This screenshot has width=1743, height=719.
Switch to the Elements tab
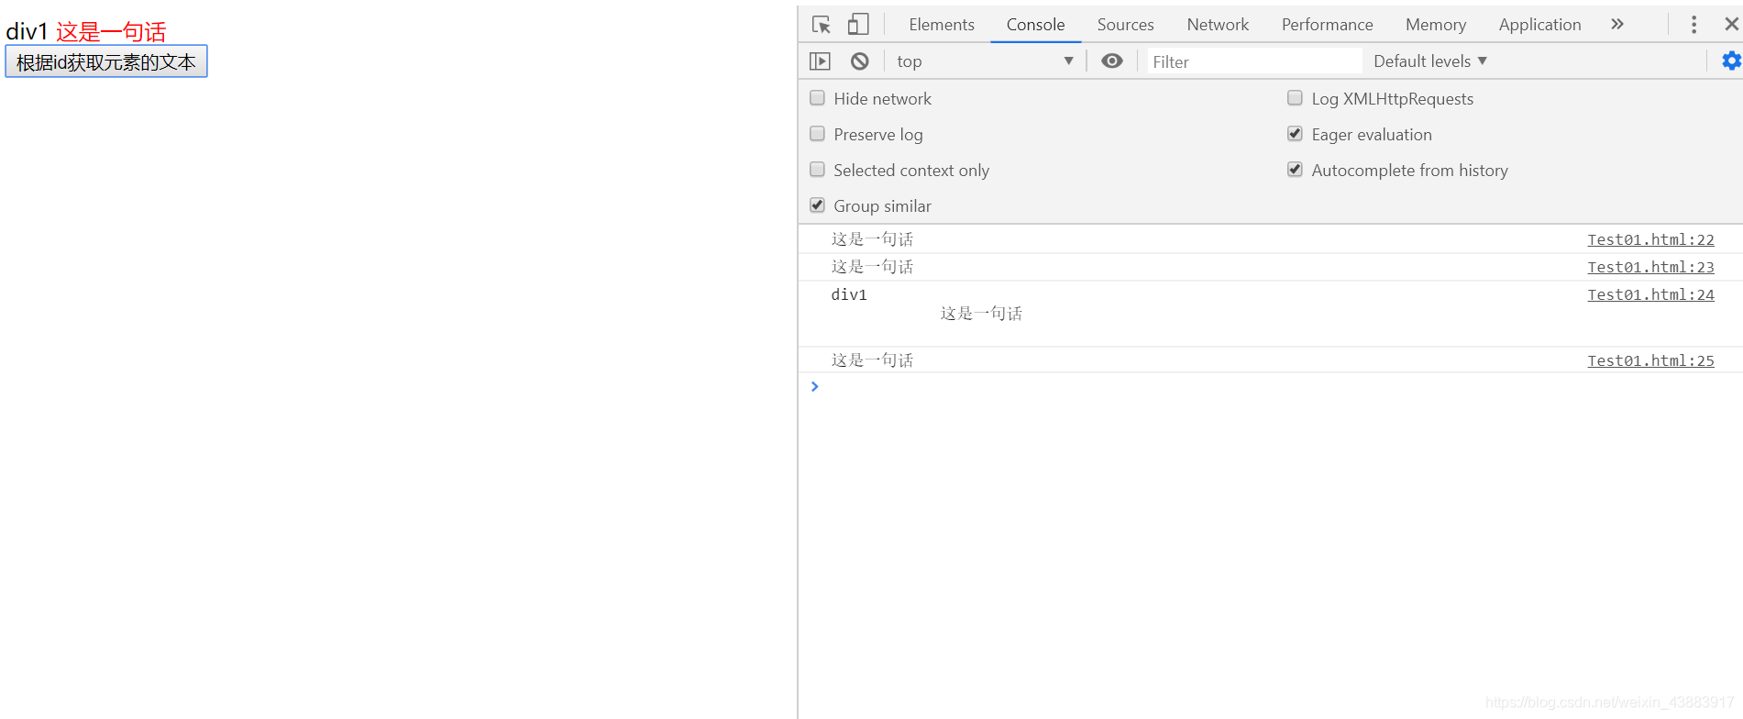942,25
